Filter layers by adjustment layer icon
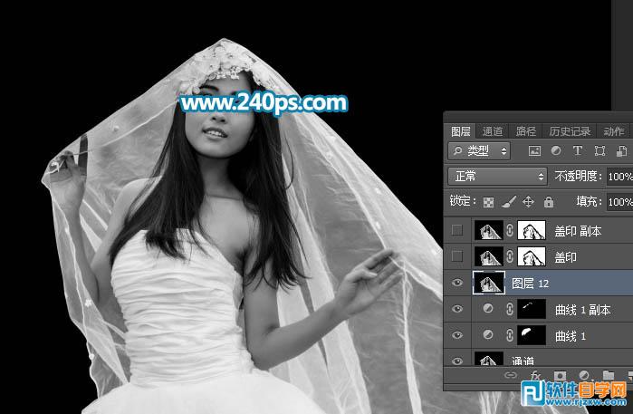 [x=556, y=150]
